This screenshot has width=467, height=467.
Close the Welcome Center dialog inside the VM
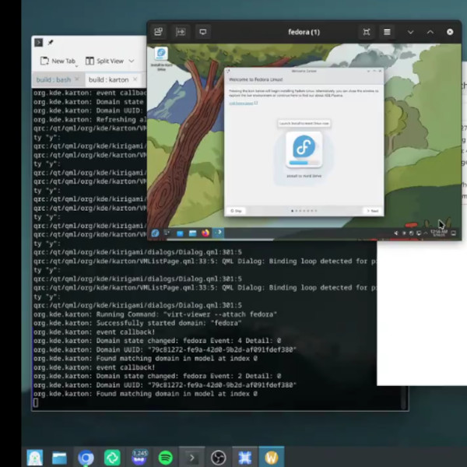click(x=380, y=71)
